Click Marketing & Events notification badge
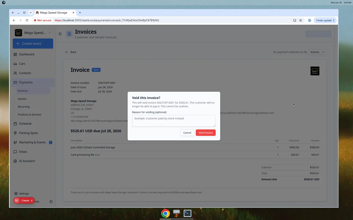The width and height of the screenshot is (353, 220). [x=50, y=142]
